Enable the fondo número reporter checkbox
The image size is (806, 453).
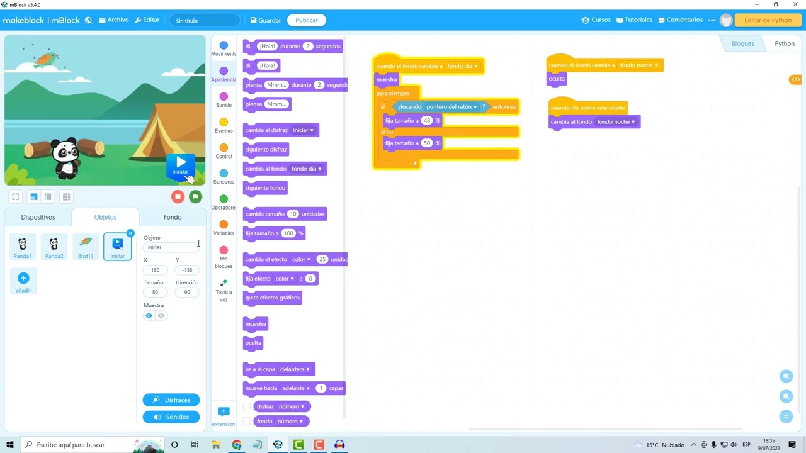[x=246, y=422]
